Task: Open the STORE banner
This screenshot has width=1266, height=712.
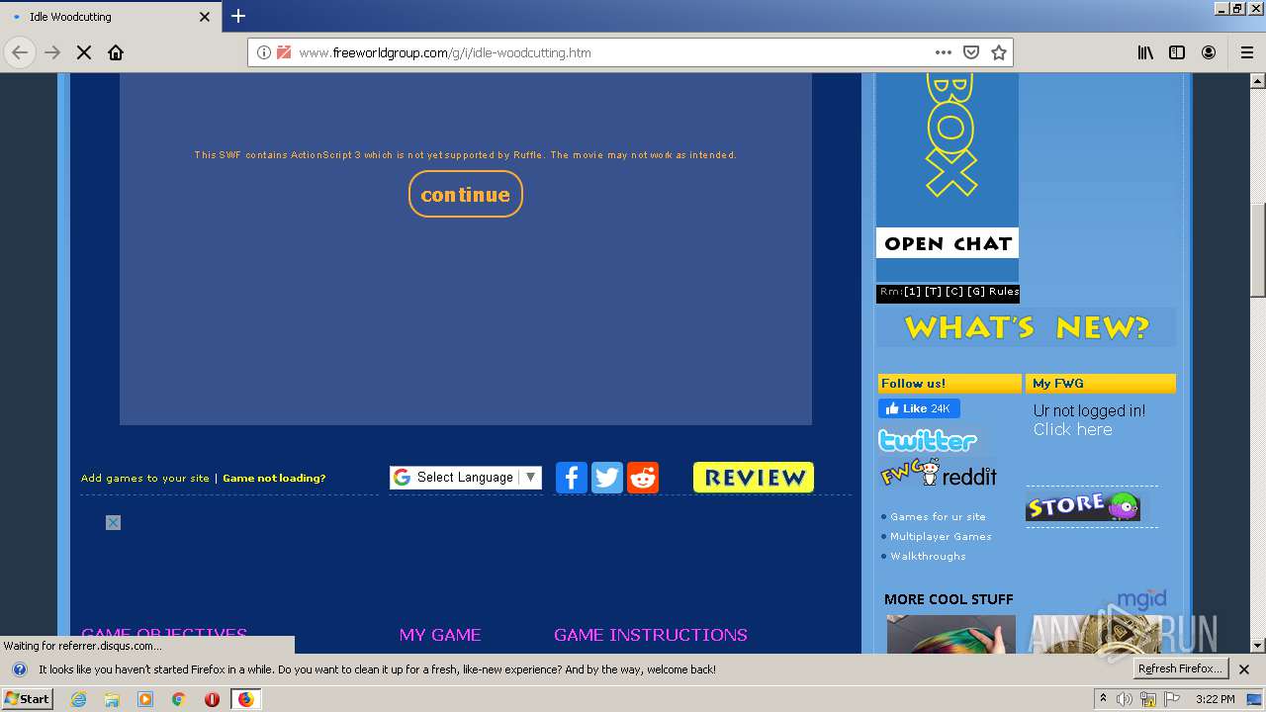Action: click(x=1083, y=506)
